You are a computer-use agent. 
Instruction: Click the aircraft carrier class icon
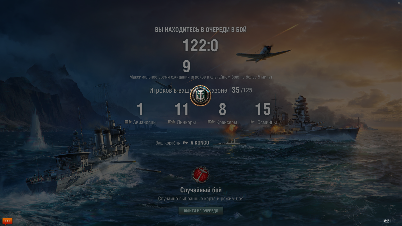[128, 122]
